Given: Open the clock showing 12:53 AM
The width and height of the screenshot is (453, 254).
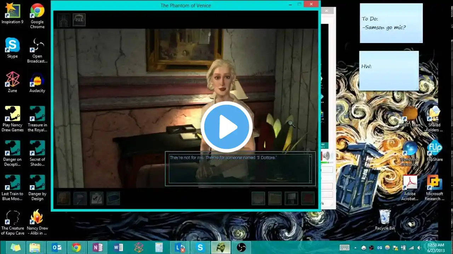Looking at the screenshot, I should pos(436,247).
